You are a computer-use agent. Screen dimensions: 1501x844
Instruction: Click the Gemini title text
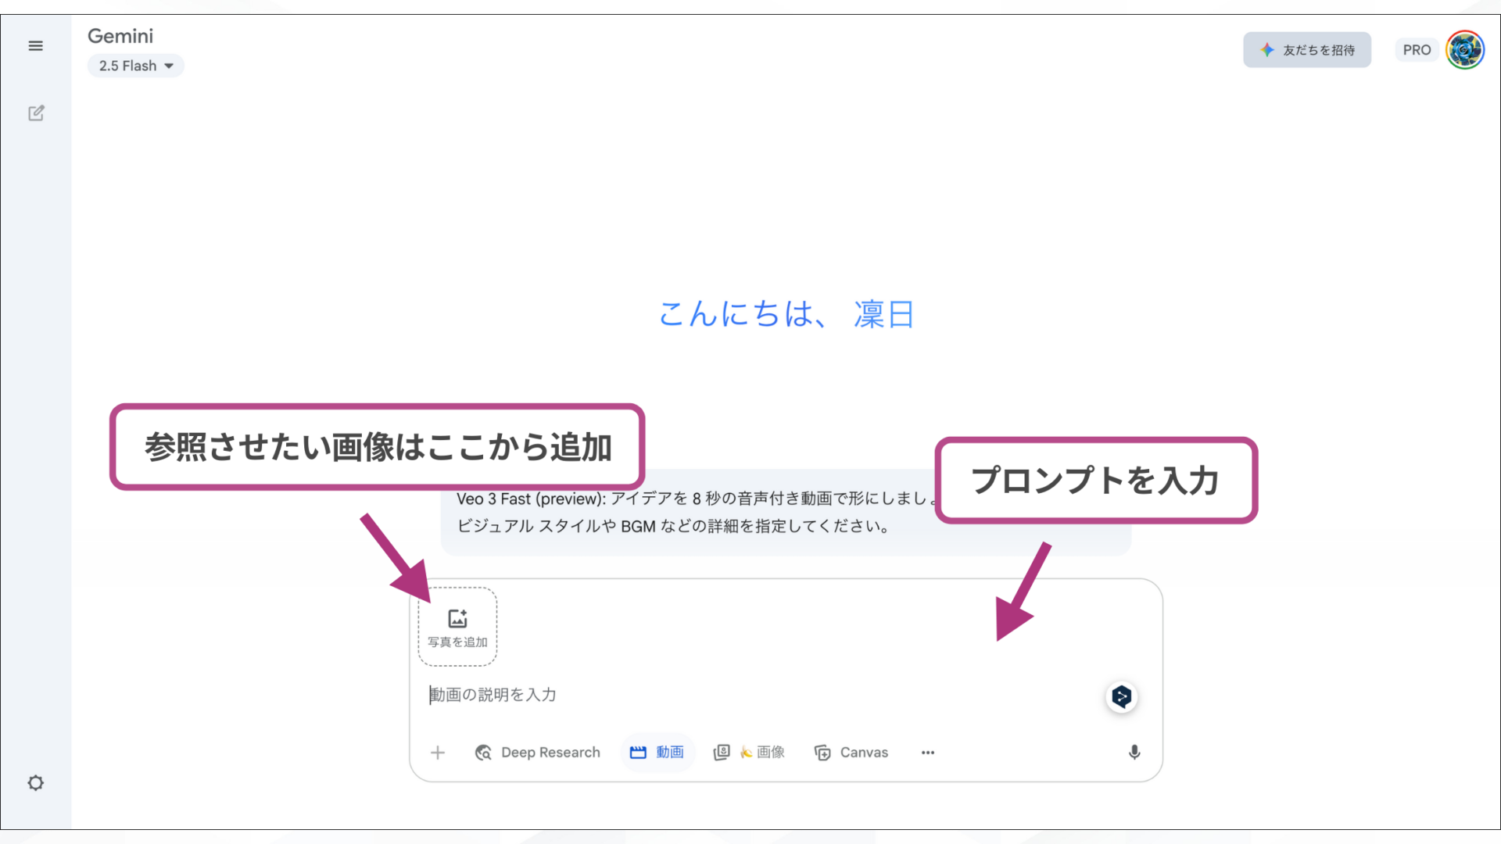pyautogui.click(x=120, y=36)
